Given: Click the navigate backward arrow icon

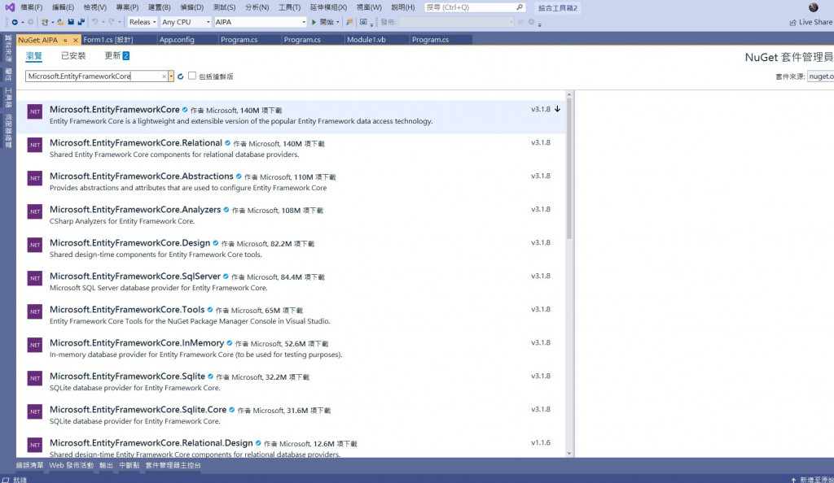Looking at the screenshot, I should (x=15, y=22).
